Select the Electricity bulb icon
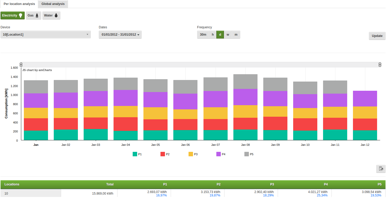 (21, 15)
